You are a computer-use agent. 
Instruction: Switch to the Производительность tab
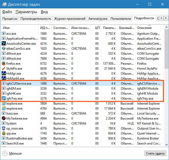(36, 19)
